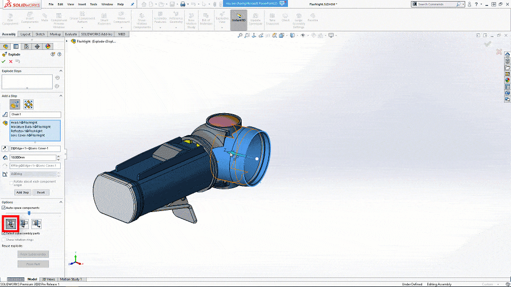Select the Regular step explode type icon

(15, 105)
